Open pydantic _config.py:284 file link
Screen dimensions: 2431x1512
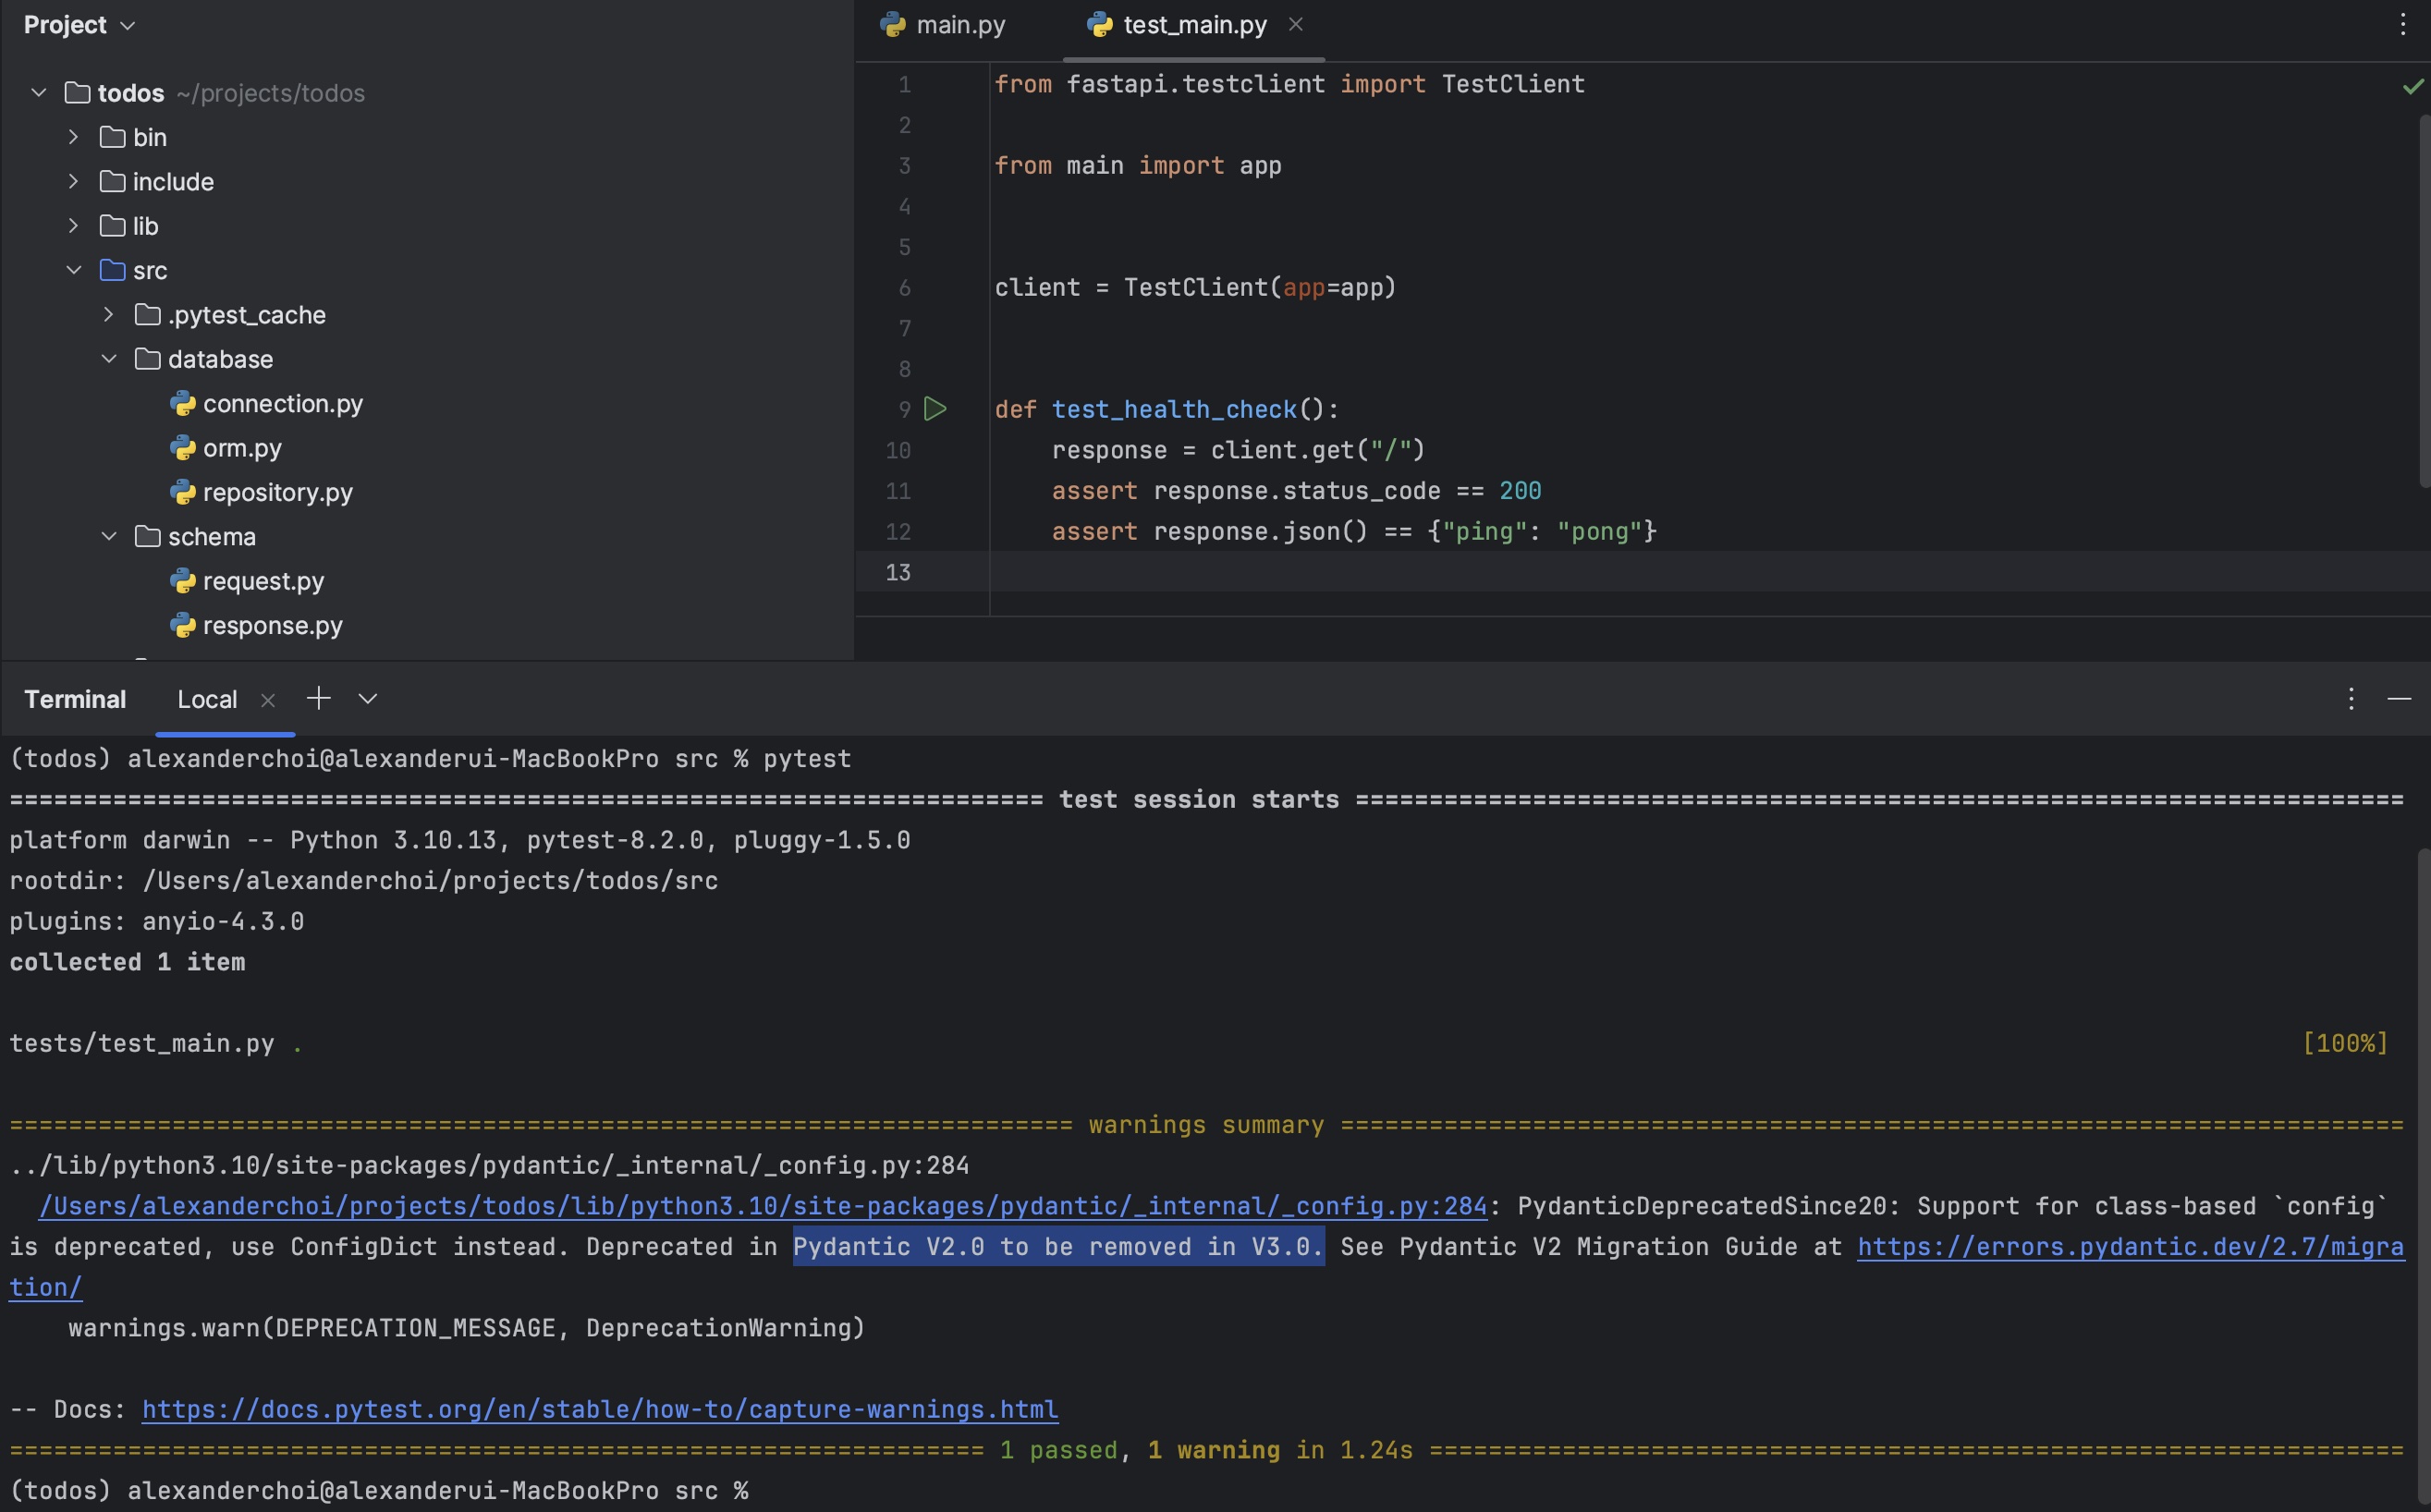point(763,1206)
